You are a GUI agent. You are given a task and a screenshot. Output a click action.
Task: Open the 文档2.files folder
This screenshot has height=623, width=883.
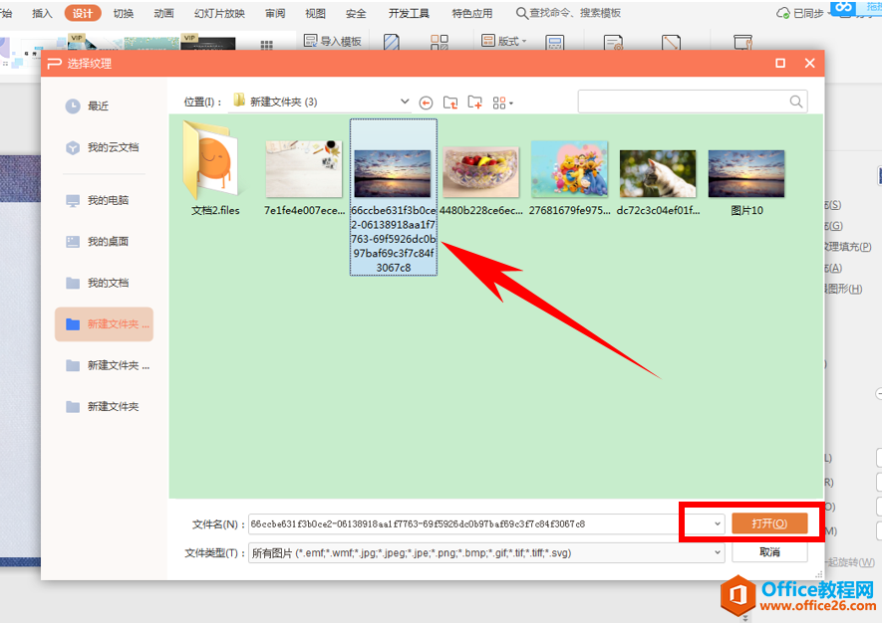click(215, 168)
